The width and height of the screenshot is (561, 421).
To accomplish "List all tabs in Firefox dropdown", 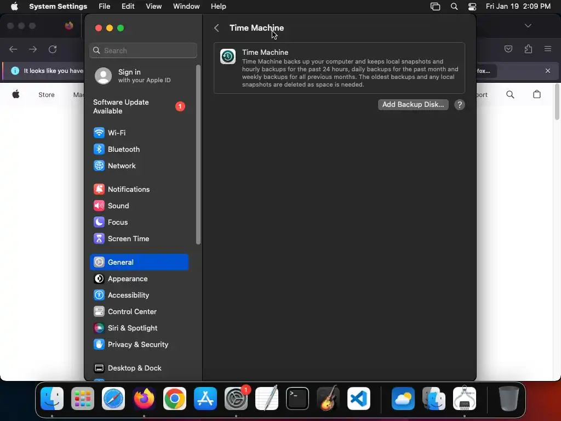I will (528, 26).
